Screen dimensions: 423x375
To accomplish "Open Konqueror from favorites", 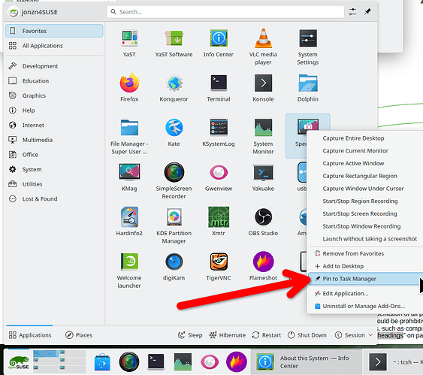I will pyautogui.click(x=174, y=88).
